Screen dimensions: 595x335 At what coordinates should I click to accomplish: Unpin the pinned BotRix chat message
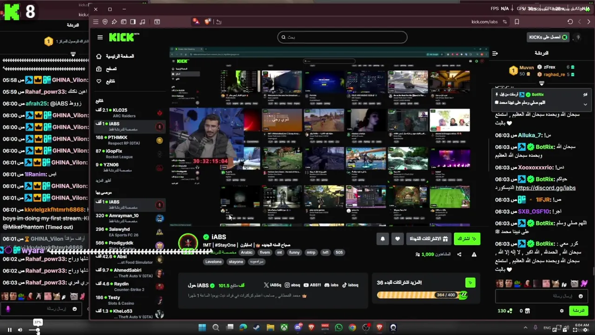(585, 94)
